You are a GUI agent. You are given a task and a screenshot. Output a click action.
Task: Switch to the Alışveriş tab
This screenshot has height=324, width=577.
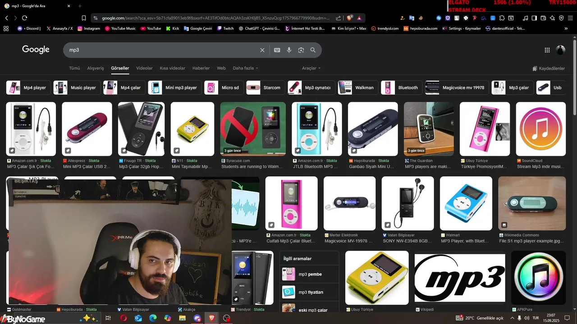(x=96, y=68)
